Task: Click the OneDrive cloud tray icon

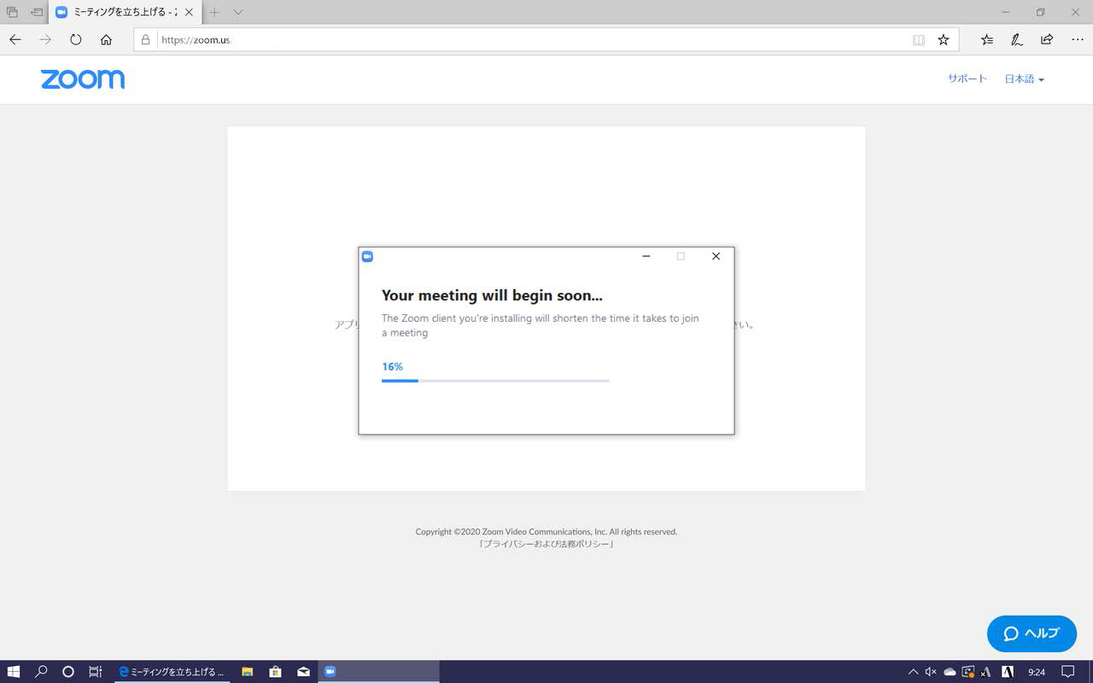Action: point(950,672)
